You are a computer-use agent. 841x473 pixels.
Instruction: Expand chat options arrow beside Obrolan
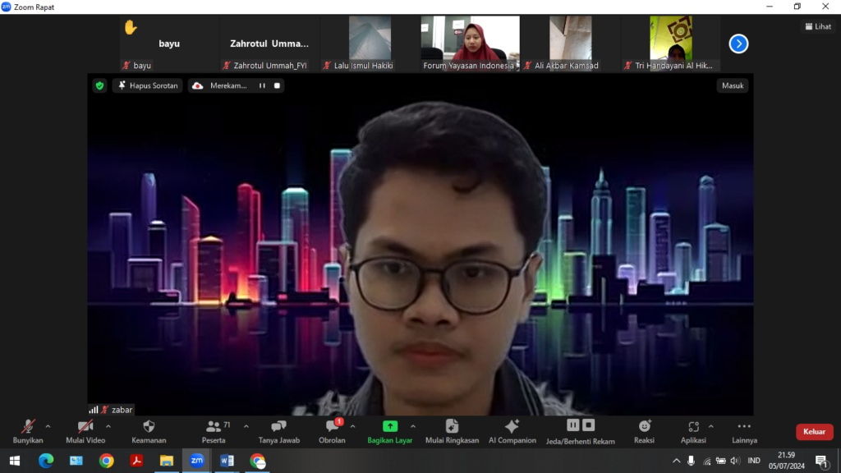pos(353,427)
